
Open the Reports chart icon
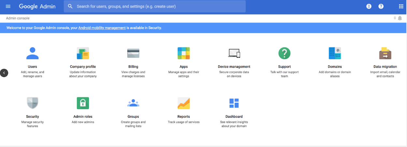click(184, 103)
